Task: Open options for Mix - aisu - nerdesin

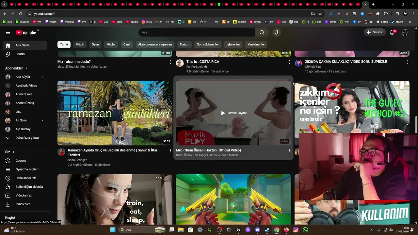Action: [x=170, y=62]
